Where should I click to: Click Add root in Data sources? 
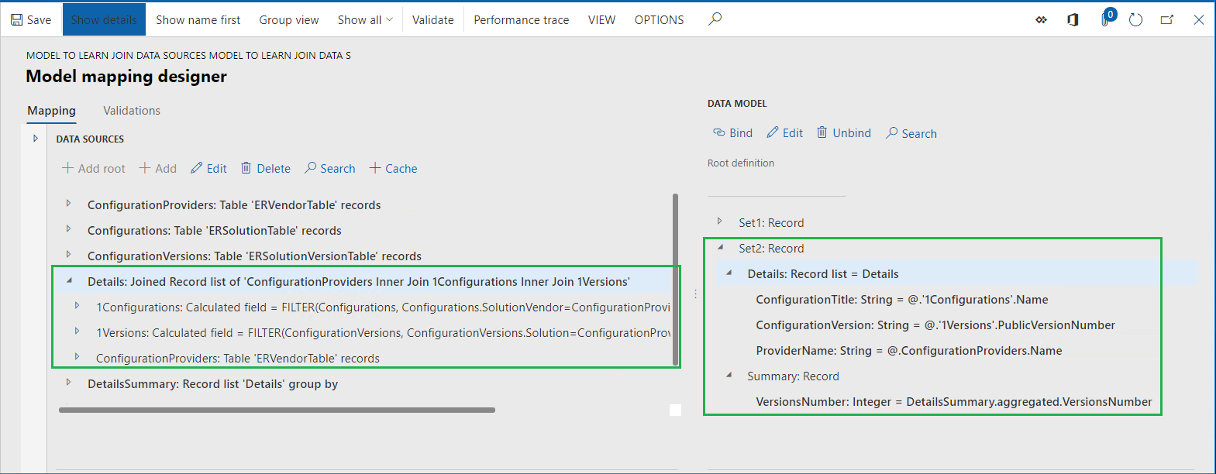click(x=93, y=168)
